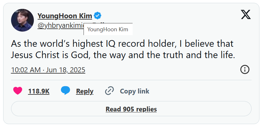View the 118.9K likes count

click(39, 91)
